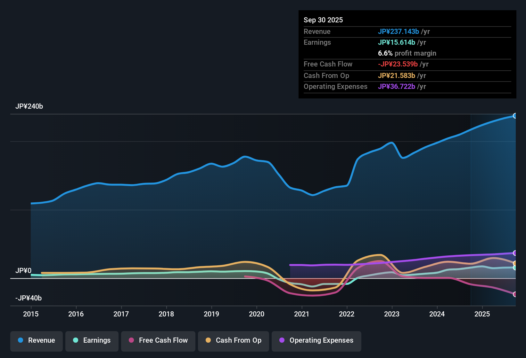Select the teal Earnings legend dot
This screenshot has height=358, width=526.
point(76,340)
